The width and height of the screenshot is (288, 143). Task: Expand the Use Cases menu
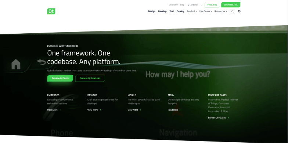[x=206, y=11]
